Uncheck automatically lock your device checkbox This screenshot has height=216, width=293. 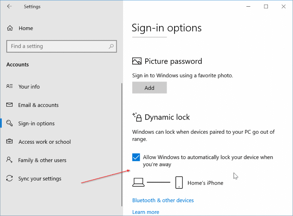coord(136,157)
